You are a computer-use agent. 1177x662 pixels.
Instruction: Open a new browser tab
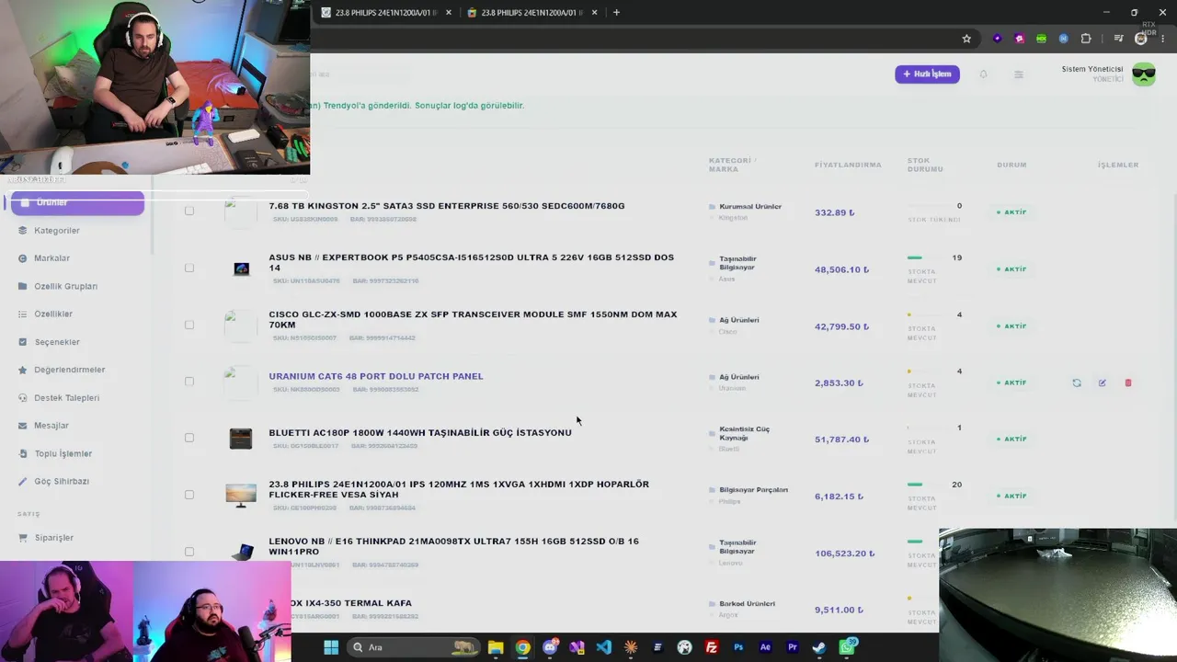pyautogui.click(x=616, y=13)
